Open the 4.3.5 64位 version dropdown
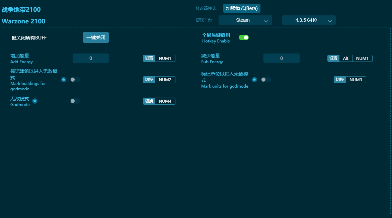 tap(308, 20)
